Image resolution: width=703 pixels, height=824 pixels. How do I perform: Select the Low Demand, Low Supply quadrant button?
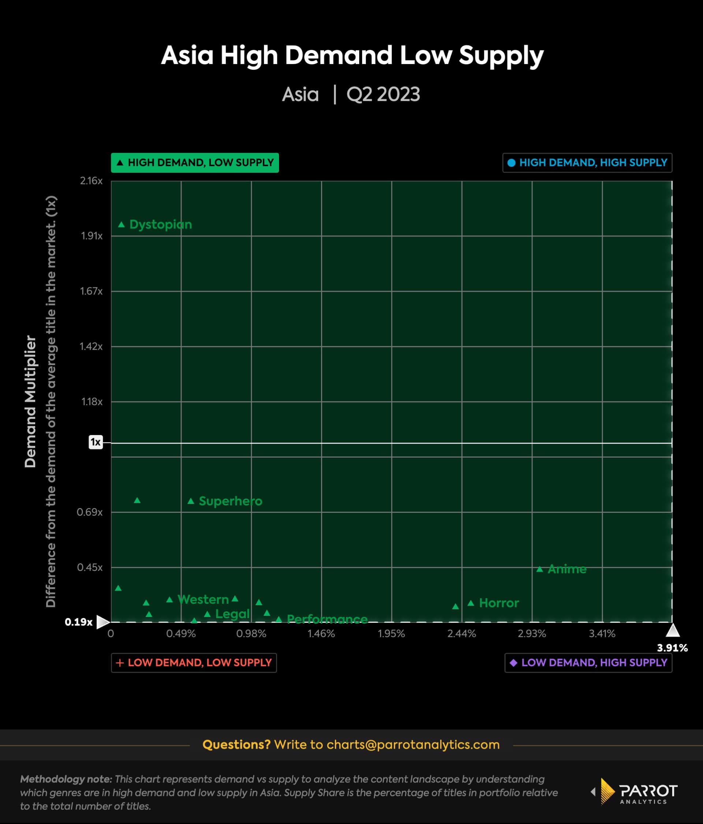point(194,663)
